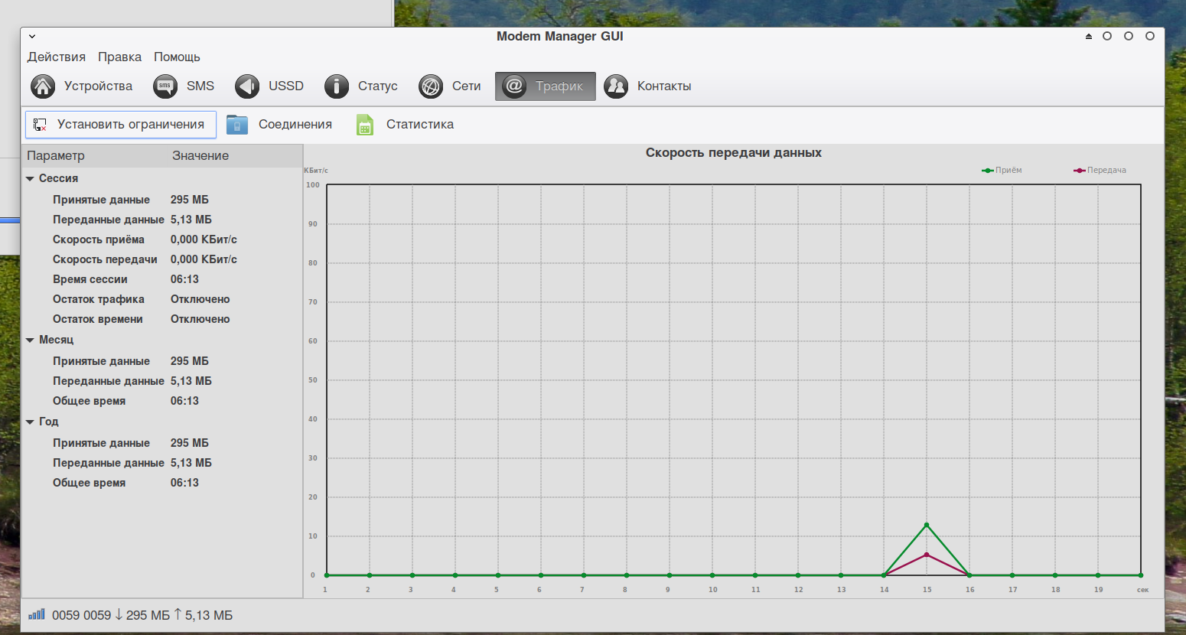Open the Соединения connections list
Image resolution: width=1186 pixels, height=635 pixels.
click(x=279, y=124)
